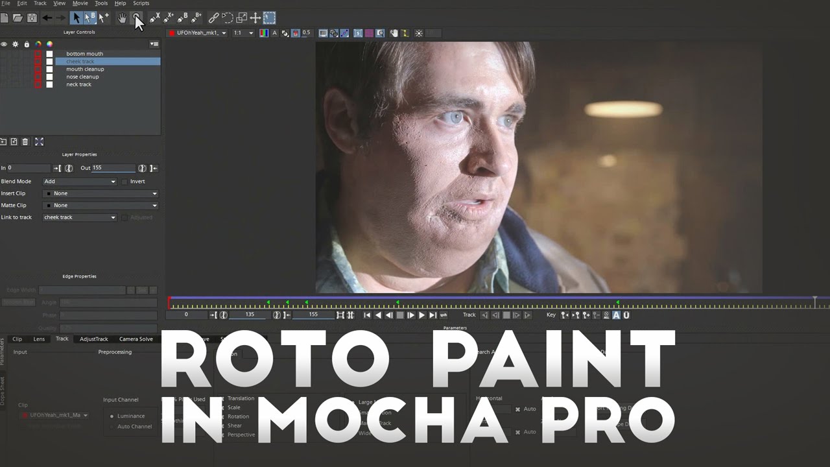Open the Movie menu
Screen dimensions: 830x467
80,3
